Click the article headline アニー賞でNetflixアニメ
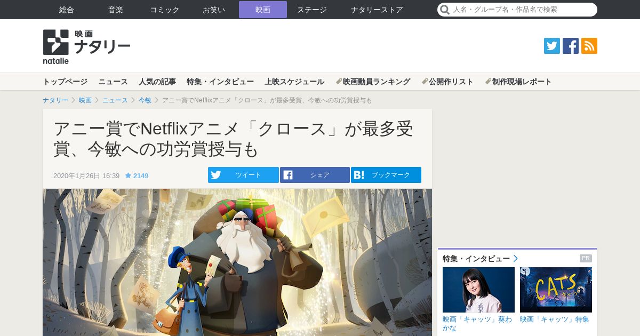This screenshot has height=336, width=640. [x=233, y=139]
